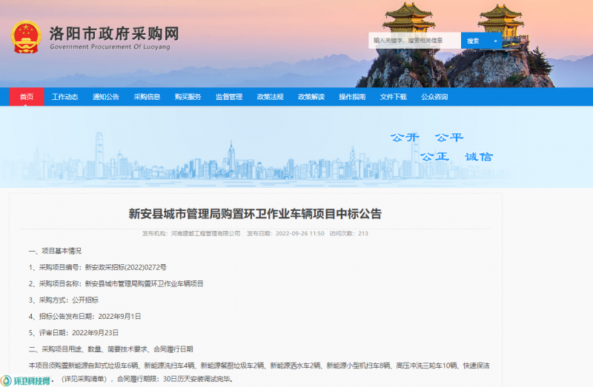Click 监督管理 in the nav bar

click(229, 97)
